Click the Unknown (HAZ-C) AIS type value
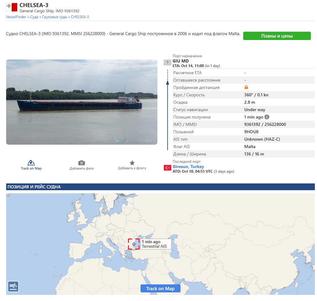The width and height of the screenshot is (317, 301). click(262, 139)
